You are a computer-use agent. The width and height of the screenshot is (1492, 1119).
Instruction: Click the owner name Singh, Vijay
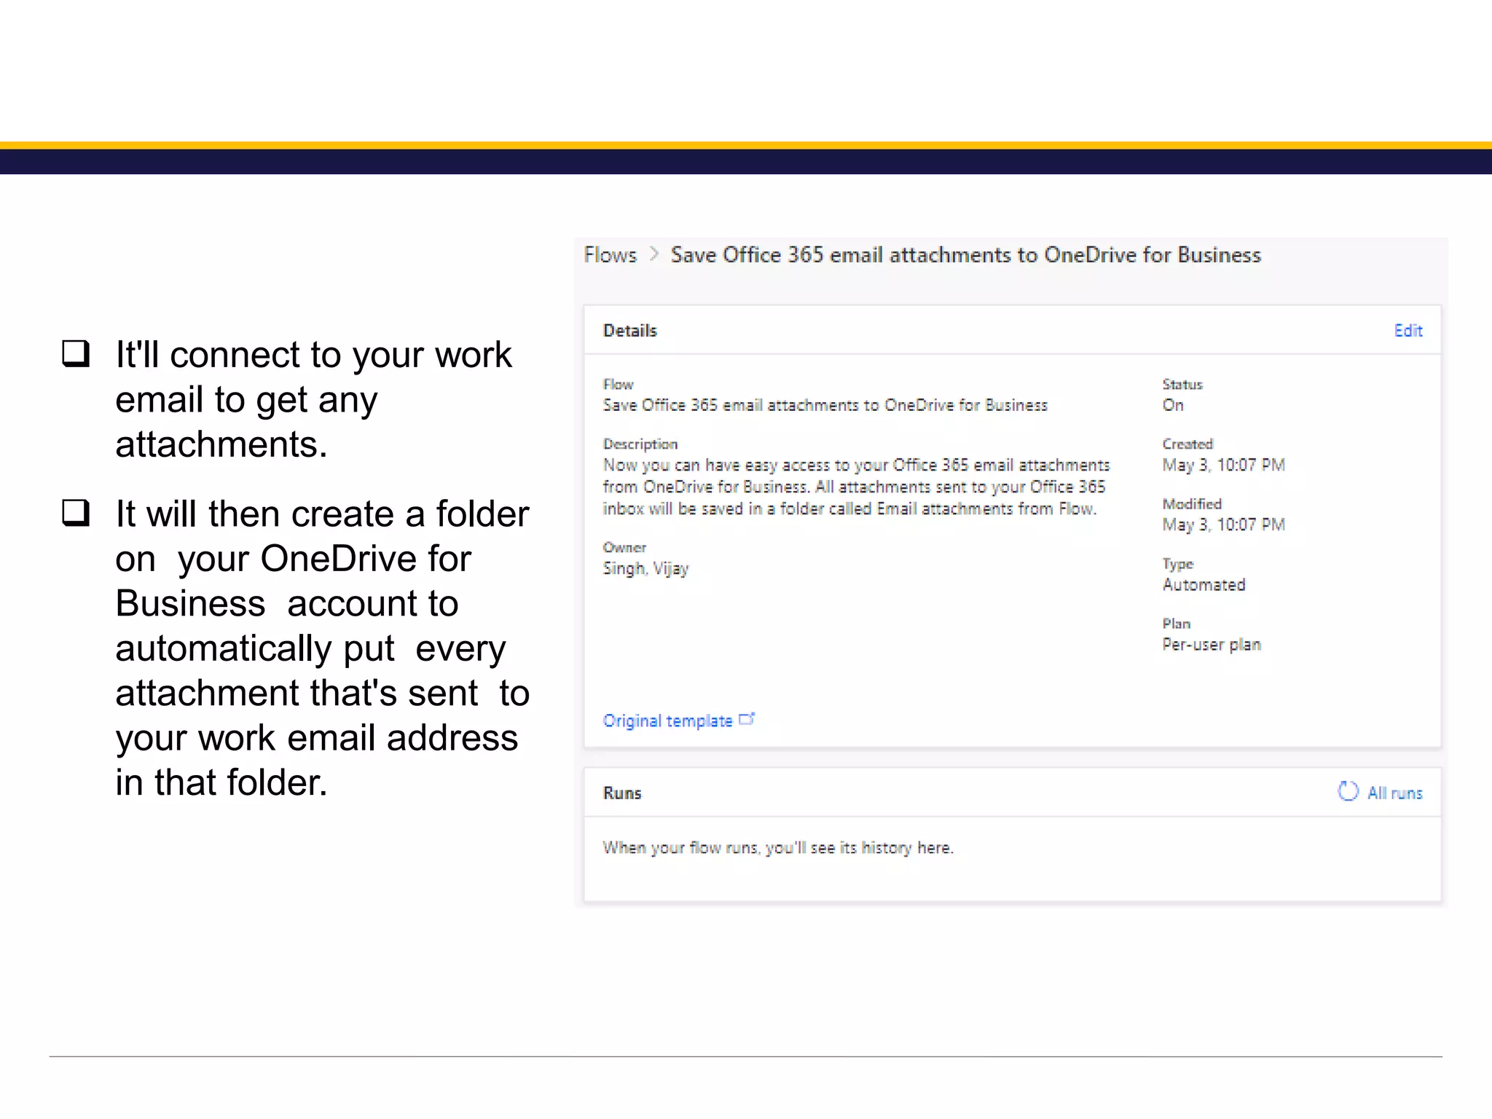[645, 568]
